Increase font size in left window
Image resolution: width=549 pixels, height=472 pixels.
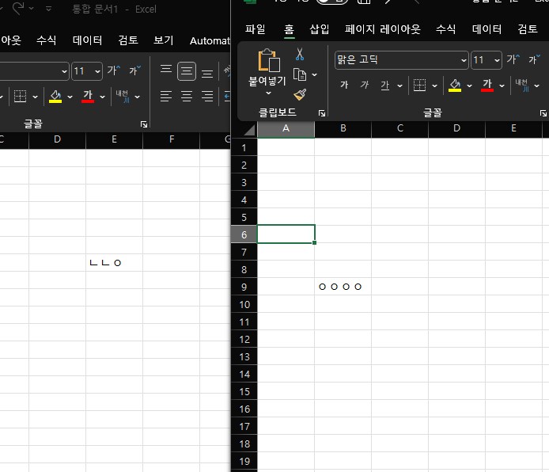click(x=114, y=70)
